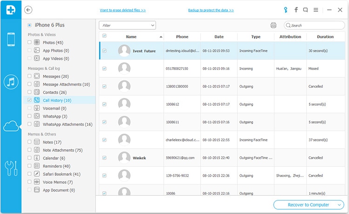Image resolution: width=349 pixels, height=214 pixels.
Task: Uncheck the Call History (10) checkbox
Action: 29,100
